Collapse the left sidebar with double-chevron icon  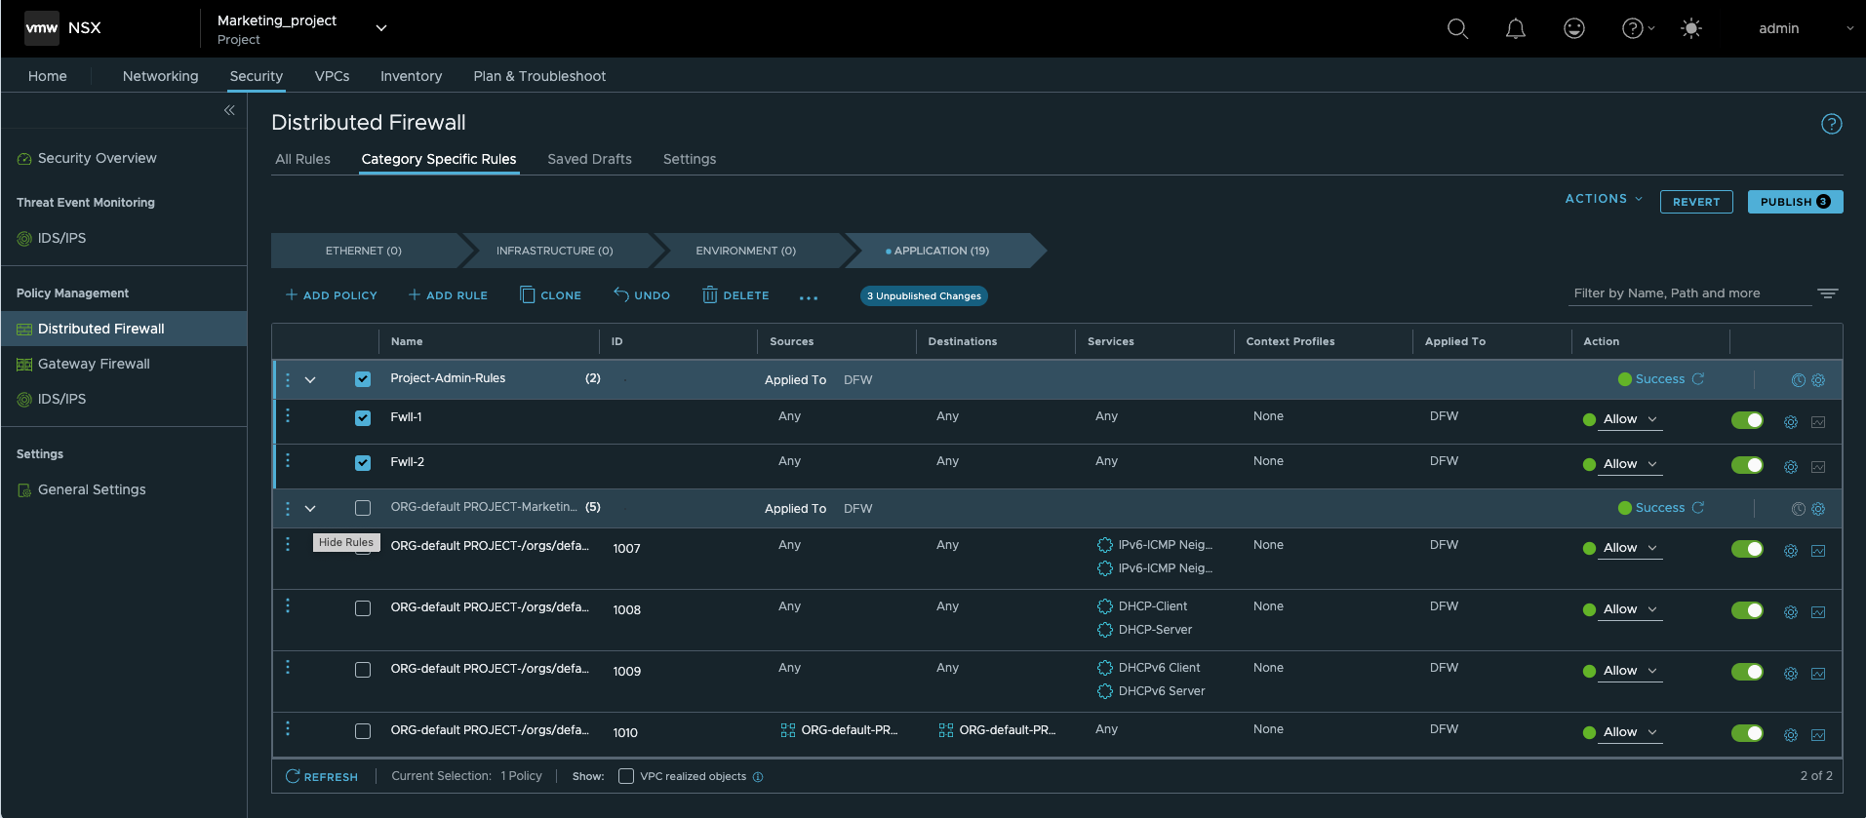coord(229,110)
